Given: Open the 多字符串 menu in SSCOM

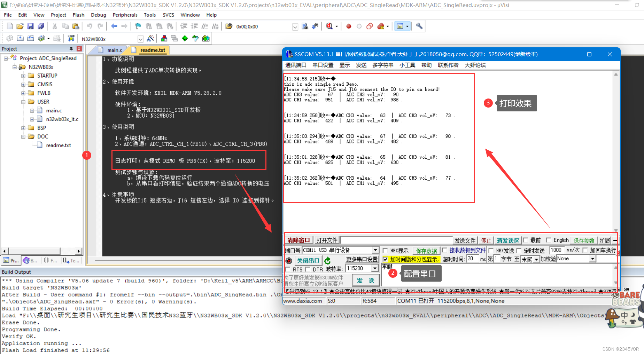Looking at the screenshot, I should (383, 65).
